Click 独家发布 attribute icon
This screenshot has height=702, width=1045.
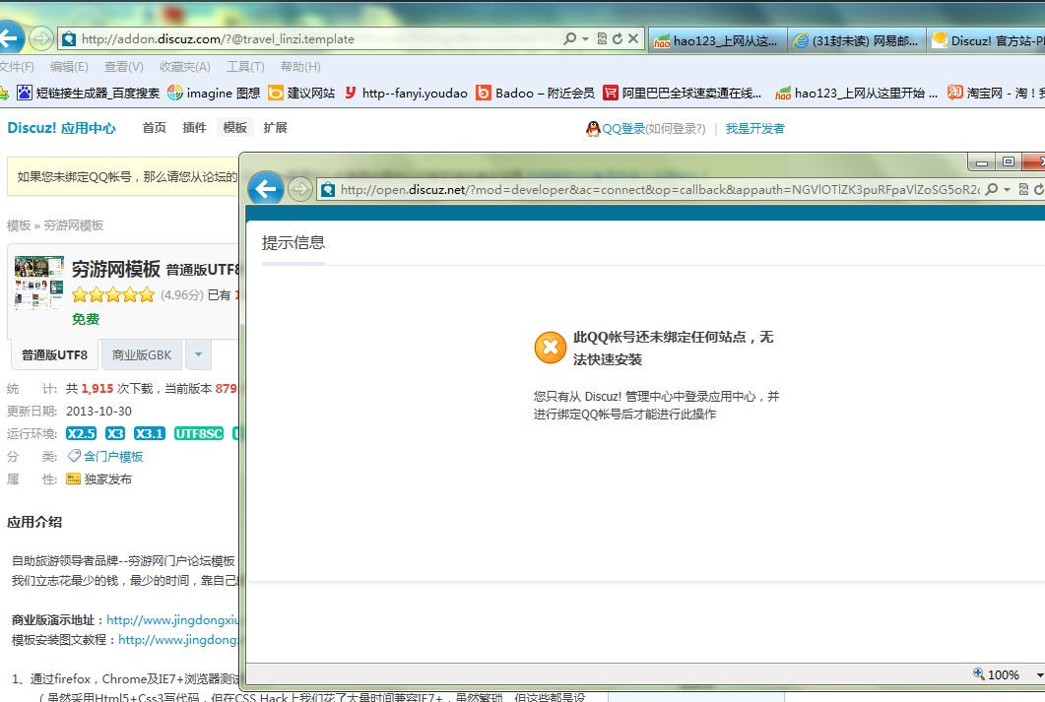[73, 479]
